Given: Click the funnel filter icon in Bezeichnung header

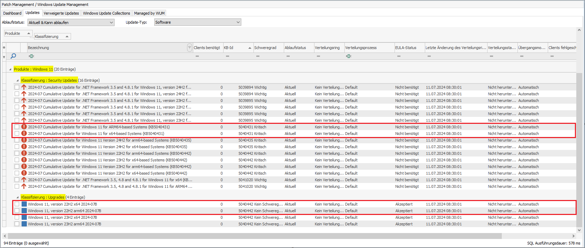Looking at the screenshot, I should [x=189, y=48].
